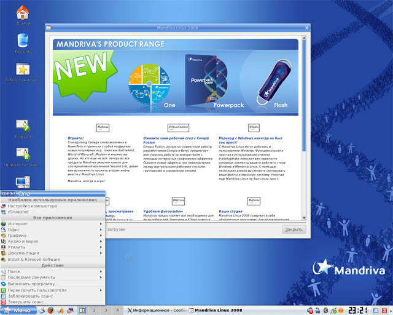Choose Выполнить программу menu entry
Screen dimensions: 393x315
(x=53, y=284)
